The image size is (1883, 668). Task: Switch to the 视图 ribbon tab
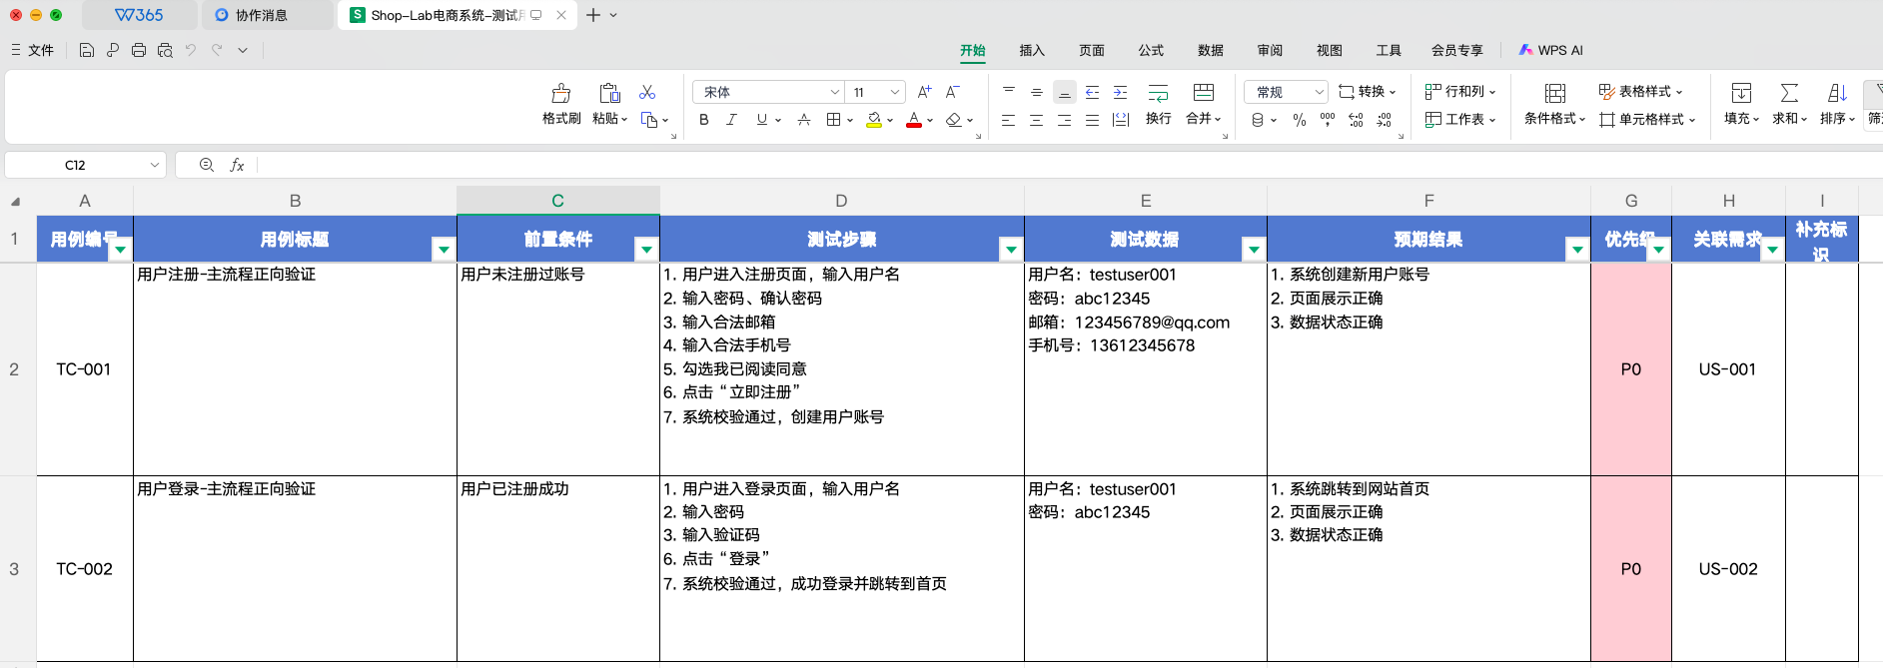(1330, 50)
